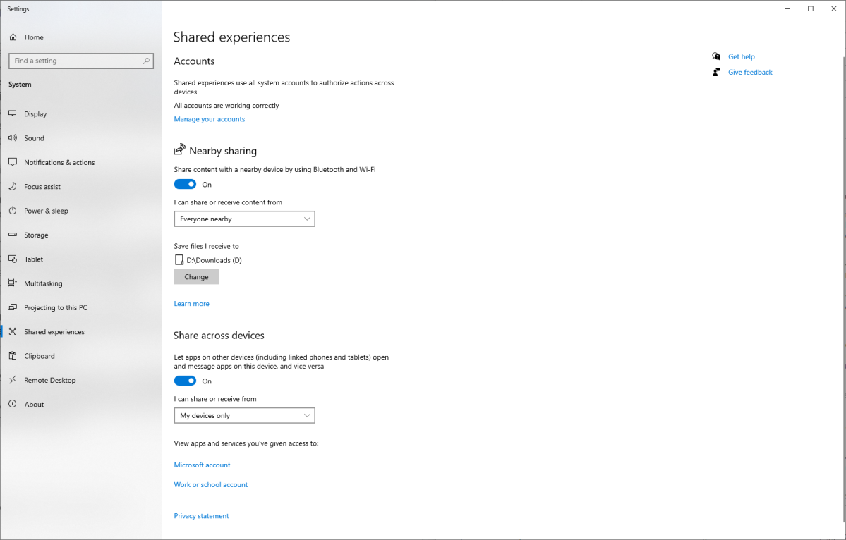Open Work or school account link

[x=210, y=484]
